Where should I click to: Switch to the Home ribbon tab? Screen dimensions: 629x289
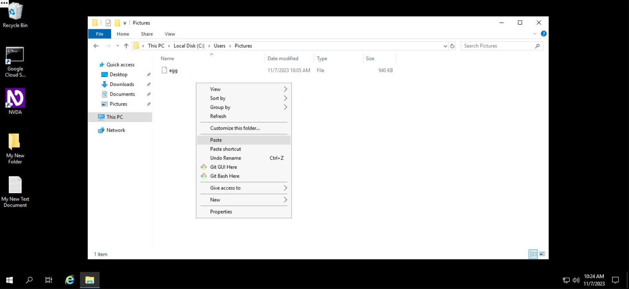(123, 34)
